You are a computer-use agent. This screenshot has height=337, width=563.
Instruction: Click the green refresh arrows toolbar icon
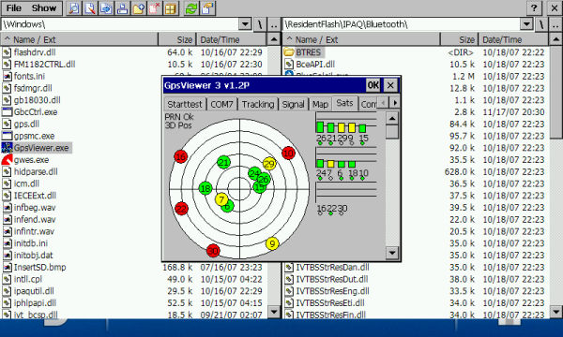(191, 8)
